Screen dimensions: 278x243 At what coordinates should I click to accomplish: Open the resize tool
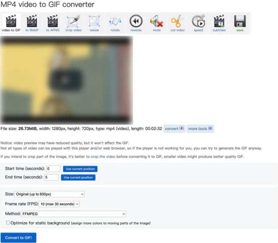click(x=94, y=23)
